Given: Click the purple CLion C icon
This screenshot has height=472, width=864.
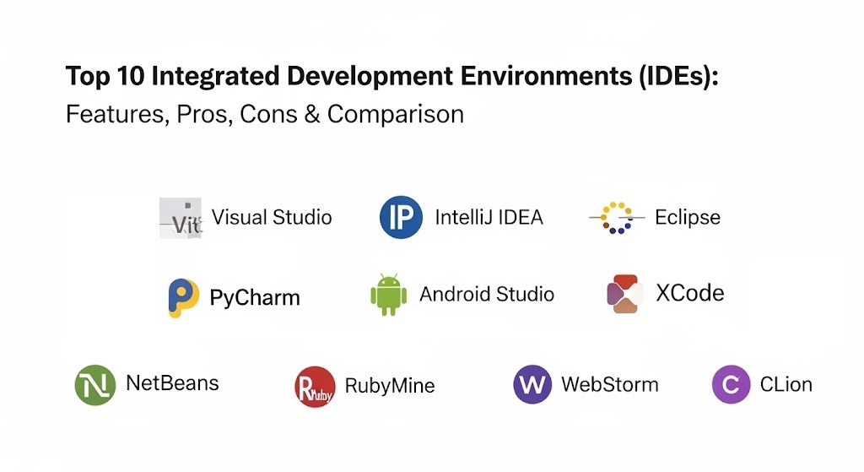Looking at the screenshot, I should [x=732, y=384].
